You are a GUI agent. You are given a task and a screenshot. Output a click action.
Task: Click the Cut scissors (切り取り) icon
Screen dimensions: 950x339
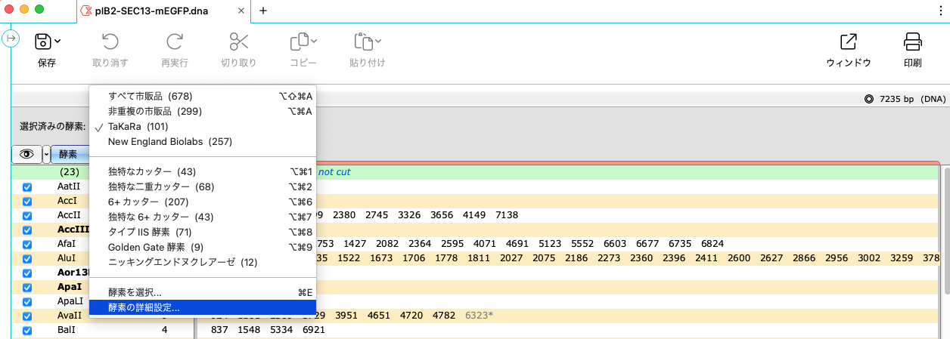point(239,42)
